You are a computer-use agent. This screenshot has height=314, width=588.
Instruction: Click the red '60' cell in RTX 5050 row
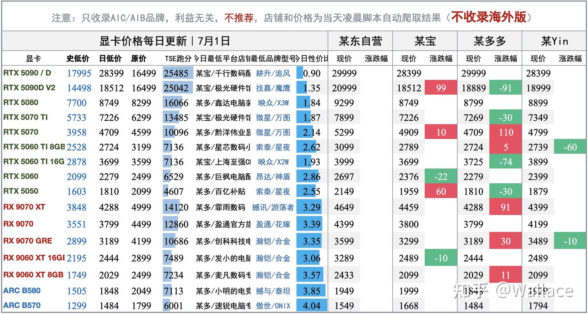pos(441,191)
